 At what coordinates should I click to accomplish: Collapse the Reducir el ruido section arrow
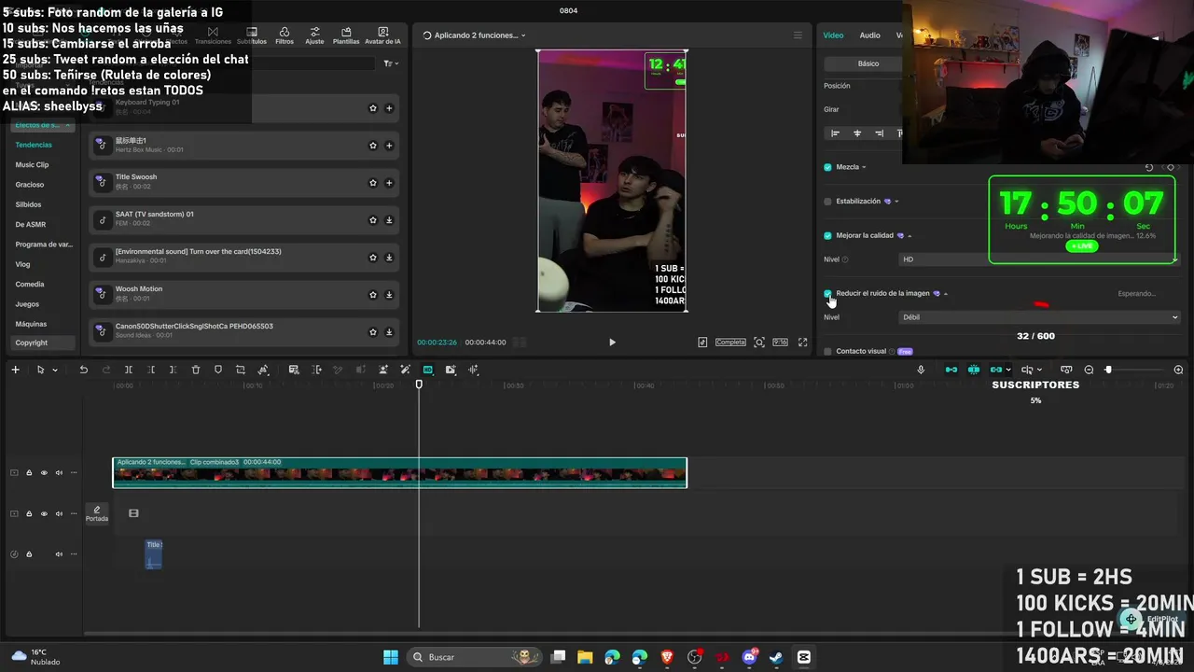[946, 293]
